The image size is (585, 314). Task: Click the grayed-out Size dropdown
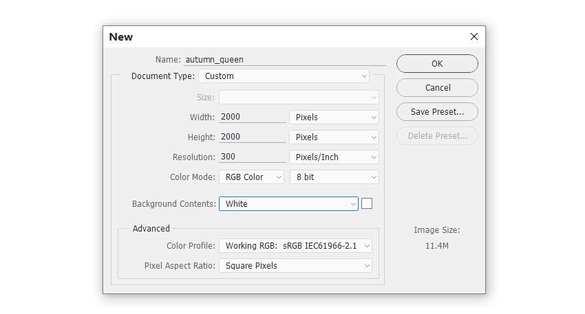(x=299, y=98)
